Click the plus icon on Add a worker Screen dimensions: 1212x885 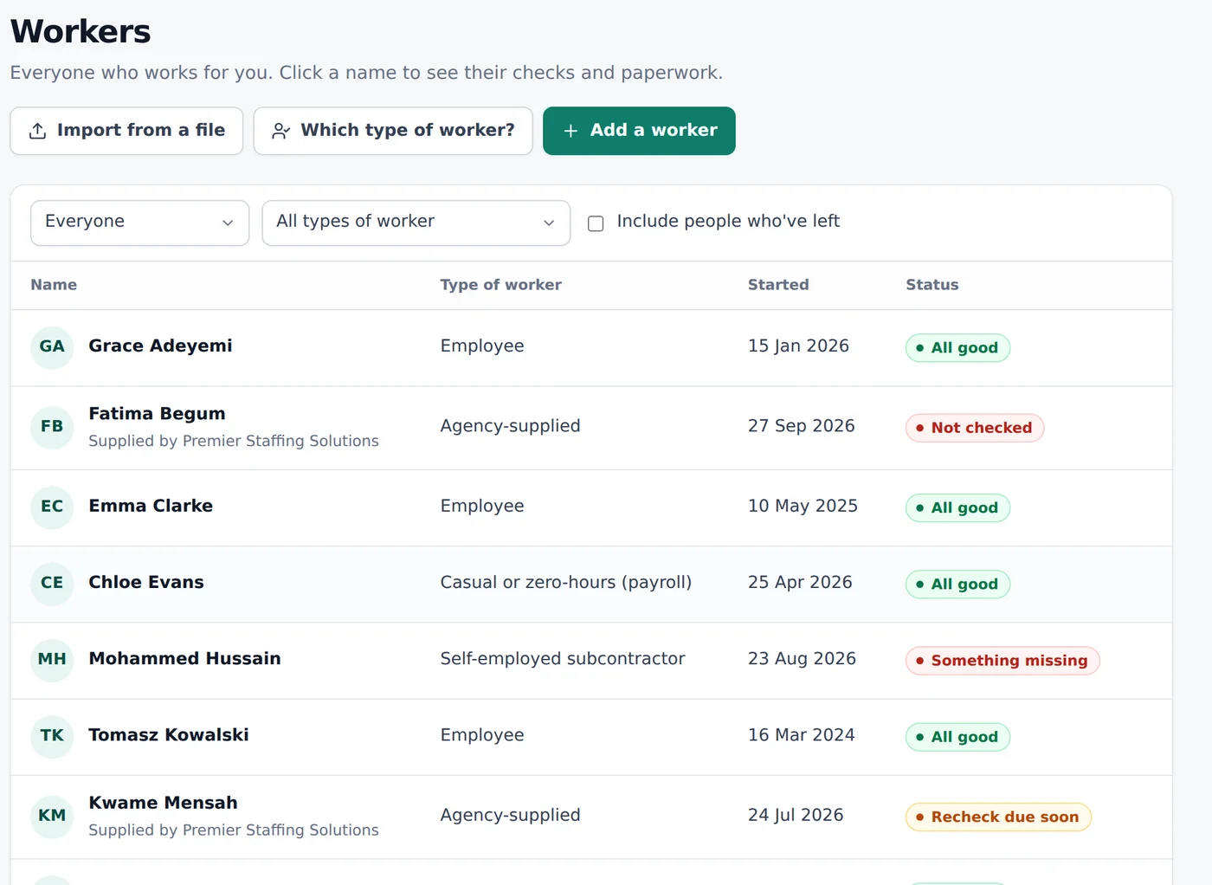571,131
